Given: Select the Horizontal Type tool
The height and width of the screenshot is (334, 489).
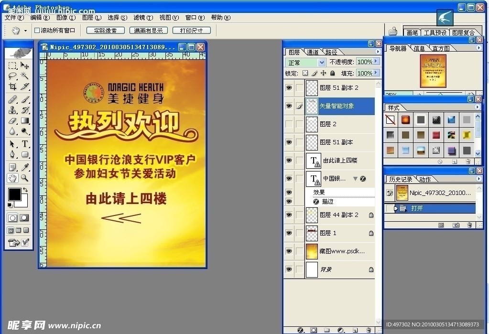Looking at the screenshot, I should 25,144.
